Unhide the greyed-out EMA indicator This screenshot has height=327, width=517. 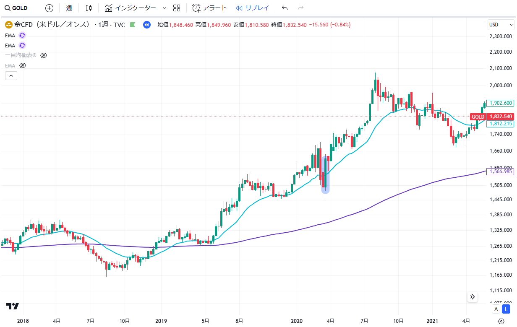(23, 65)
